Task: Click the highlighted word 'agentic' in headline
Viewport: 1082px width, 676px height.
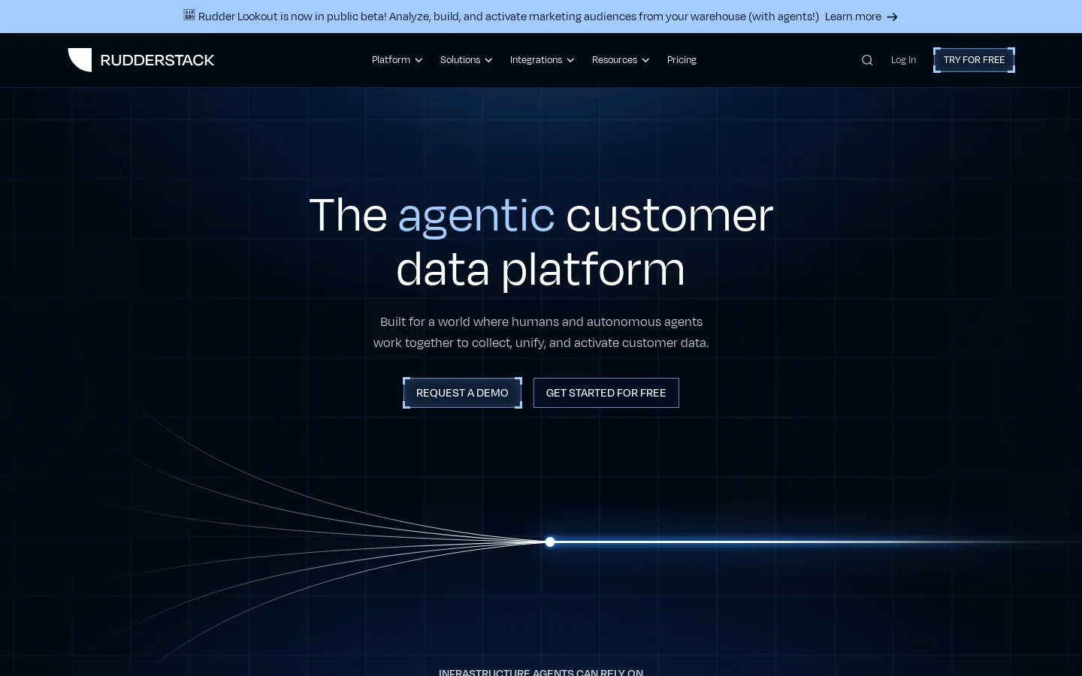Action: pyautogui.click(x=476, y=216)
